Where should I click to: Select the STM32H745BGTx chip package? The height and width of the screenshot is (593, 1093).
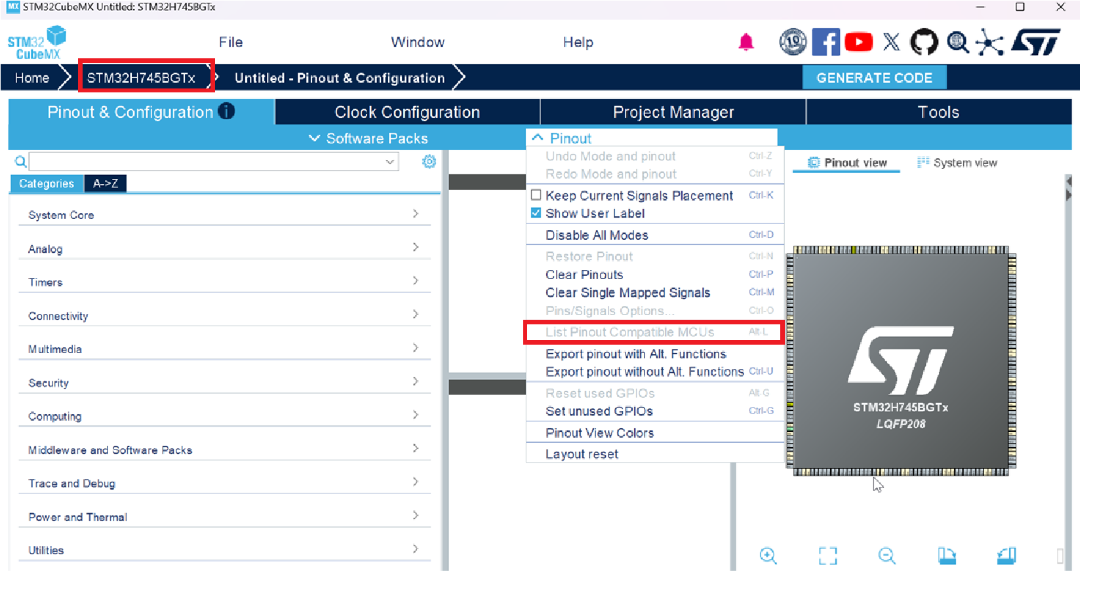[901, 361]
